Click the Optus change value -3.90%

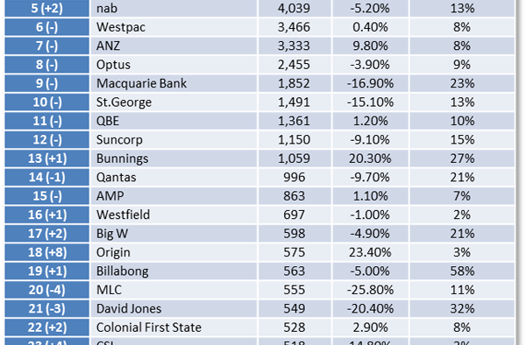pyautogui.click(x=370, y=65)
